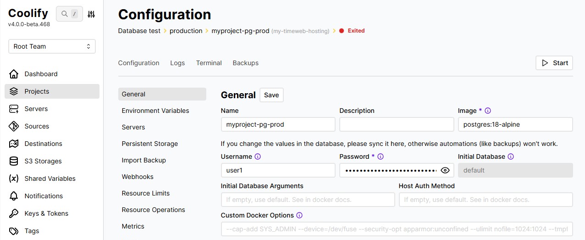The image size is (585, 240).
Task: Click the S3 Storages database icon
Action: (14, 161)
